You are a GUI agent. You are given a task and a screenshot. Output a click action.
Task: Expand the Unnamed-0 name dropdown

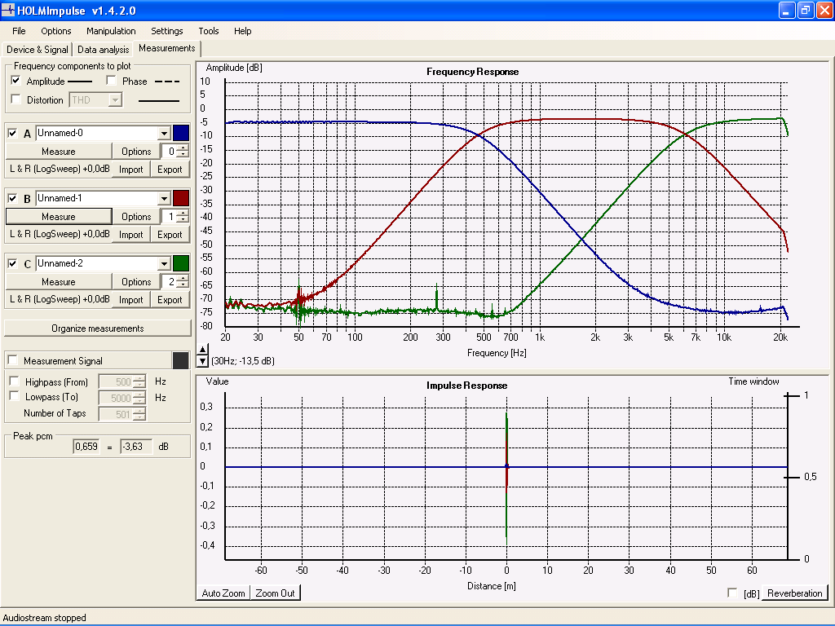pos(164,133)
